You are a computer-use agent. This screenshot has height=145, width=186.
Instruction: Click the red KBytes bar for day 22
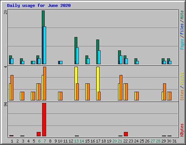[x=126, y=134]
